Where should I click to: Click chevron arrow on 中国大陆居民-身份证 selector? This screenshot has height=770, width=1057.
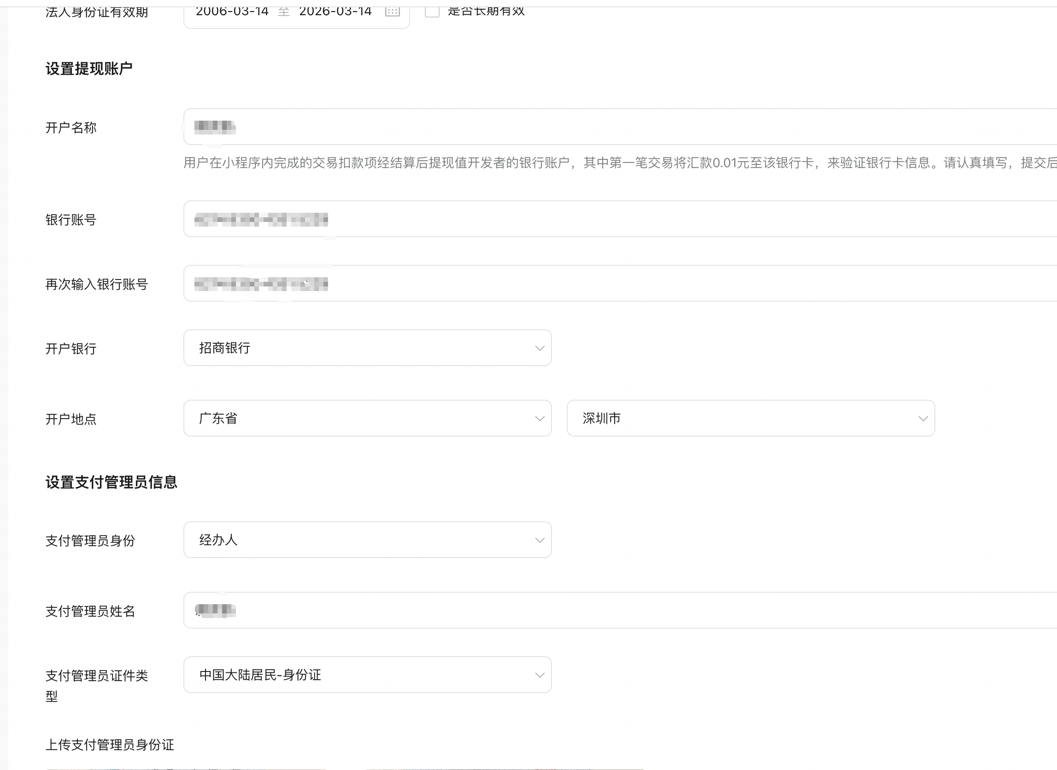(x=540, y=675)
